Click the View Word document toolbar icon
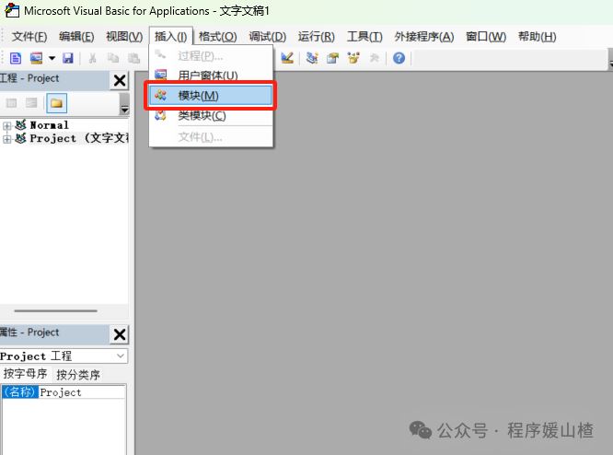This screenshot has width=613, height=455. (16, 58)
